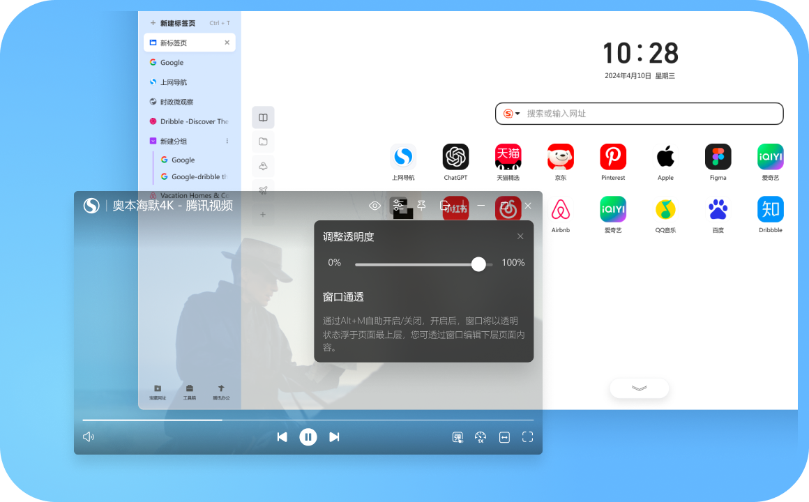The width and height of the screenshot is (809, 502).
Task: Open 腾讯办公 from the player toolbar
Action: (220, 390)
